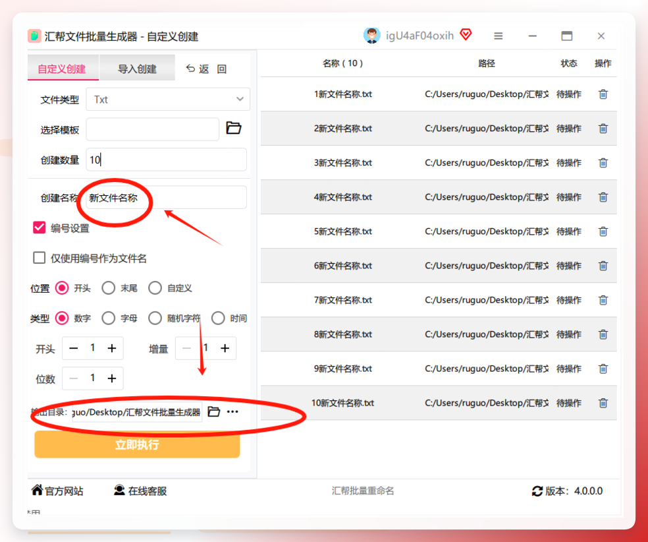Open the 官方网站 link
The width and height of the screenshot is (648, 542).
click(57, 491)
